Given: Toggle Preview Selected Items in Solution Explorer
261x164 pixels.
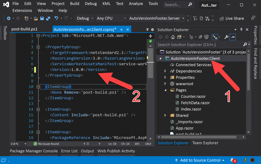Looking at the screenshot, I should tap(232, 37).
